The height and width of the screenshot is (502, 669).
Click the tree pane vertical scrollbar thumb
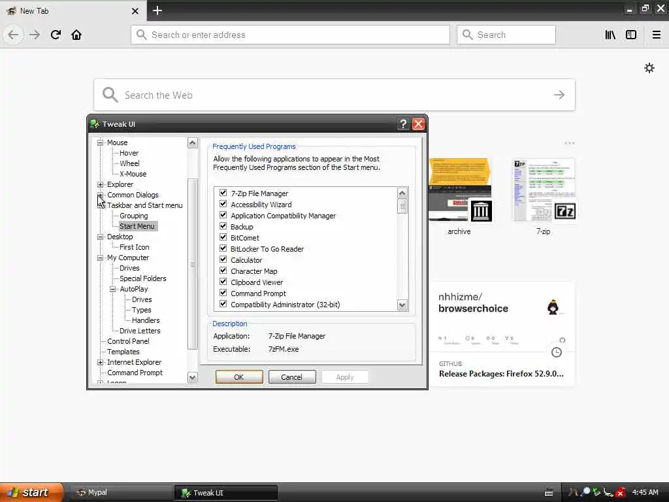click(x=193, y=263)
